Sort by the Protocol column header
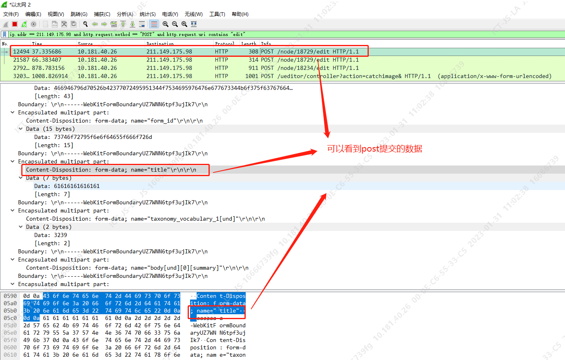Viewport: 565px width, 360px height. [x=224, y=43]
